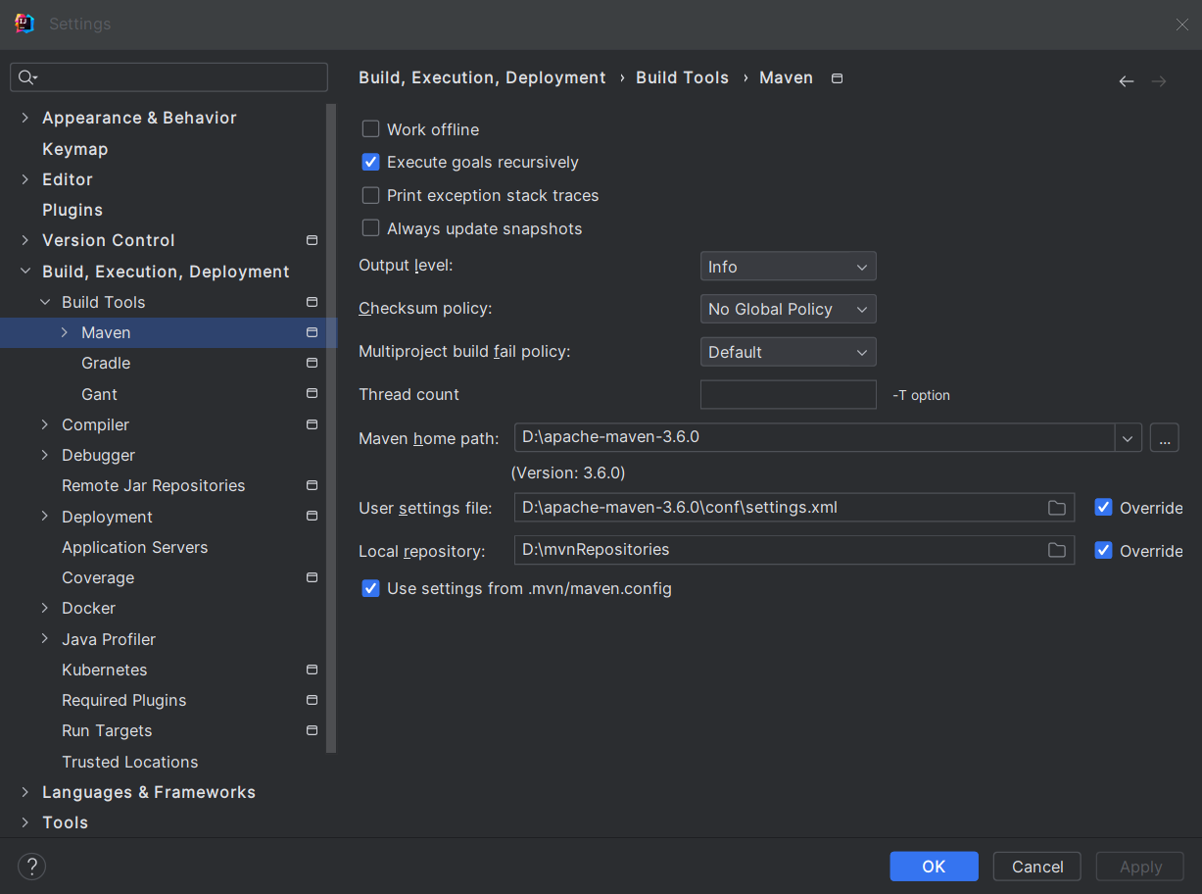The width and height of the screenshot is (1202, 894).
Task: Click project-level icon on Compiler row
Action: click(312, 424)
